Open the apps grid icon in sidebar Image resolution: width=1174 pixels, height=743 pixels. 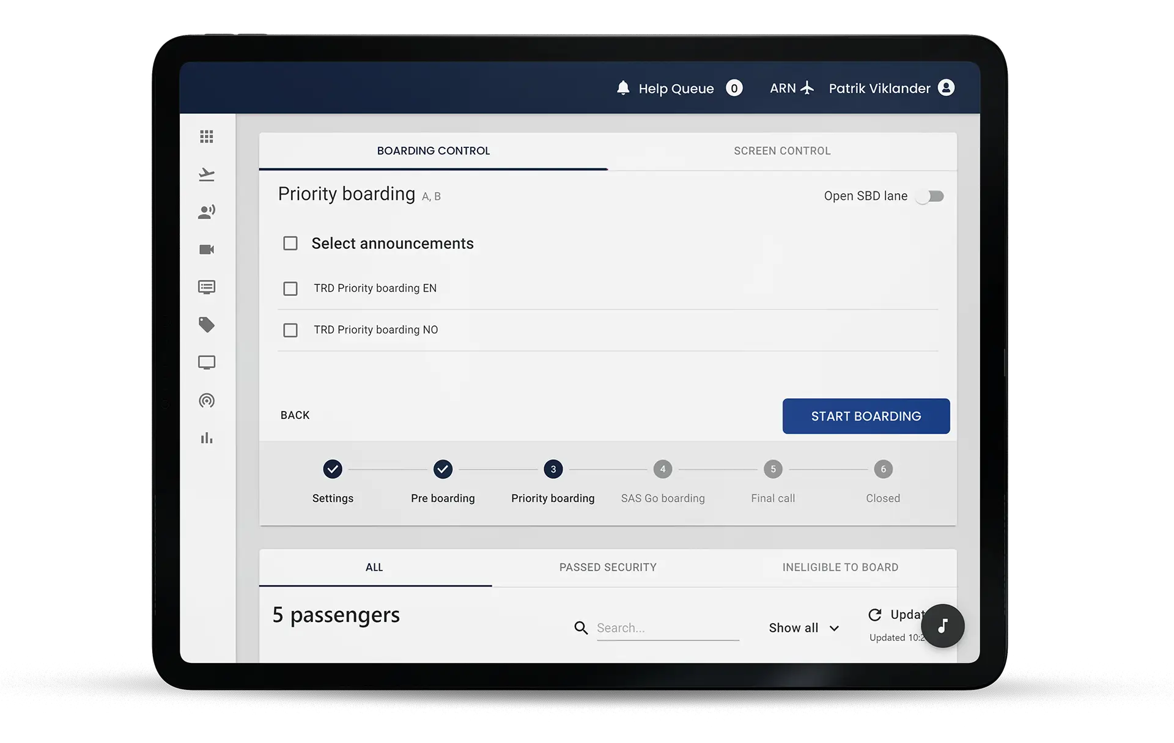207,136
